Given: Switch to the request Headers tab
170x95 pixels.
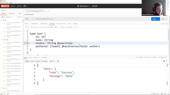Looking at the screenshot, I should [44, 24].
